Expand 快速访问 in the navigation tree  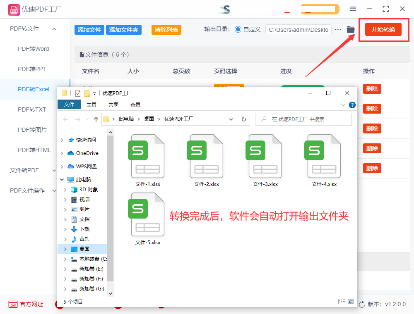[x=62, y=140]
